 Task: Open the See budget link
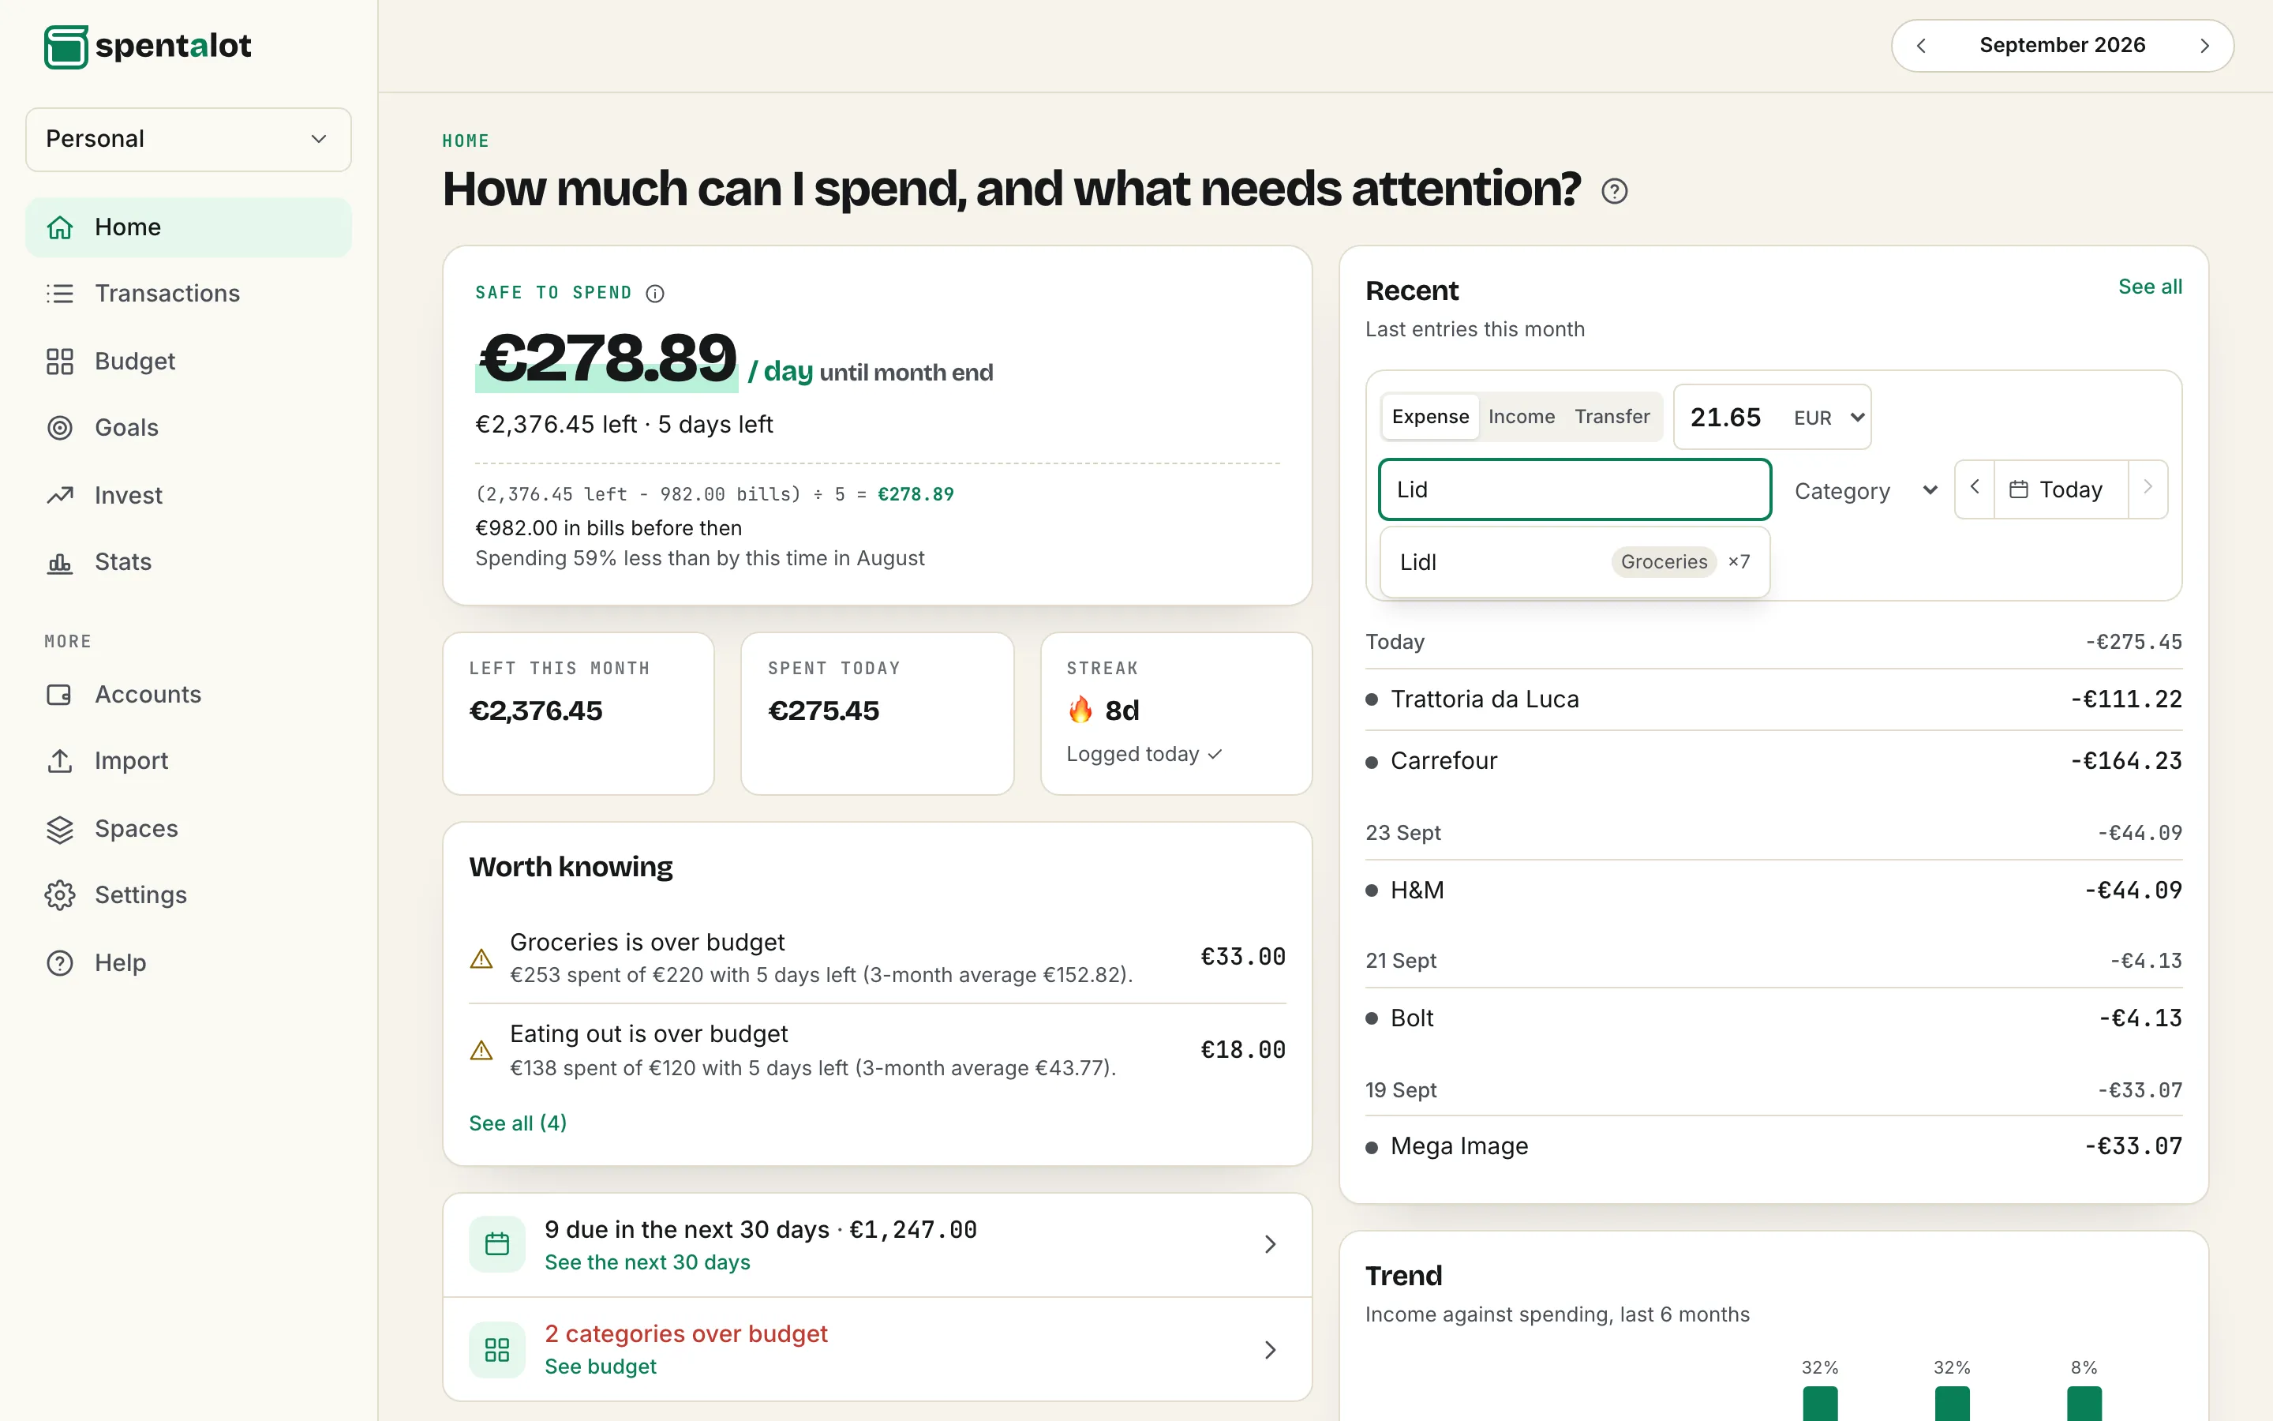(x=600, y=1367)
